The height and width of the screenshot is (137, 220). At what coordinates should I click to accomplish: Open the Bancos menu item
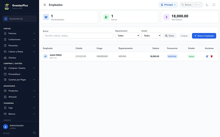pos(20,114)
